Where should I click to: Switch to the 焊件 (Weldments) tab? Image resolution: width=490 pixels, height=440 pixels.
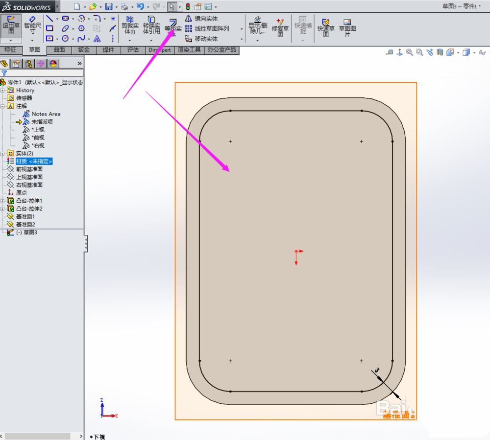(x=108, y=50)
